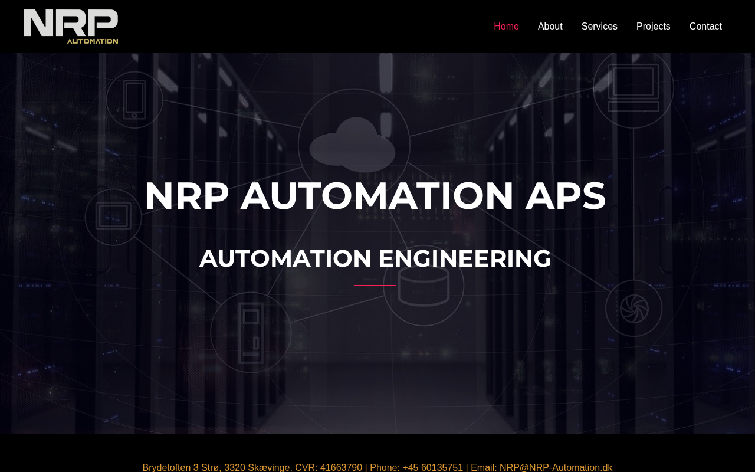Open the Home menu item
This screenshot has width=755, height=472.
pos(506,27)
